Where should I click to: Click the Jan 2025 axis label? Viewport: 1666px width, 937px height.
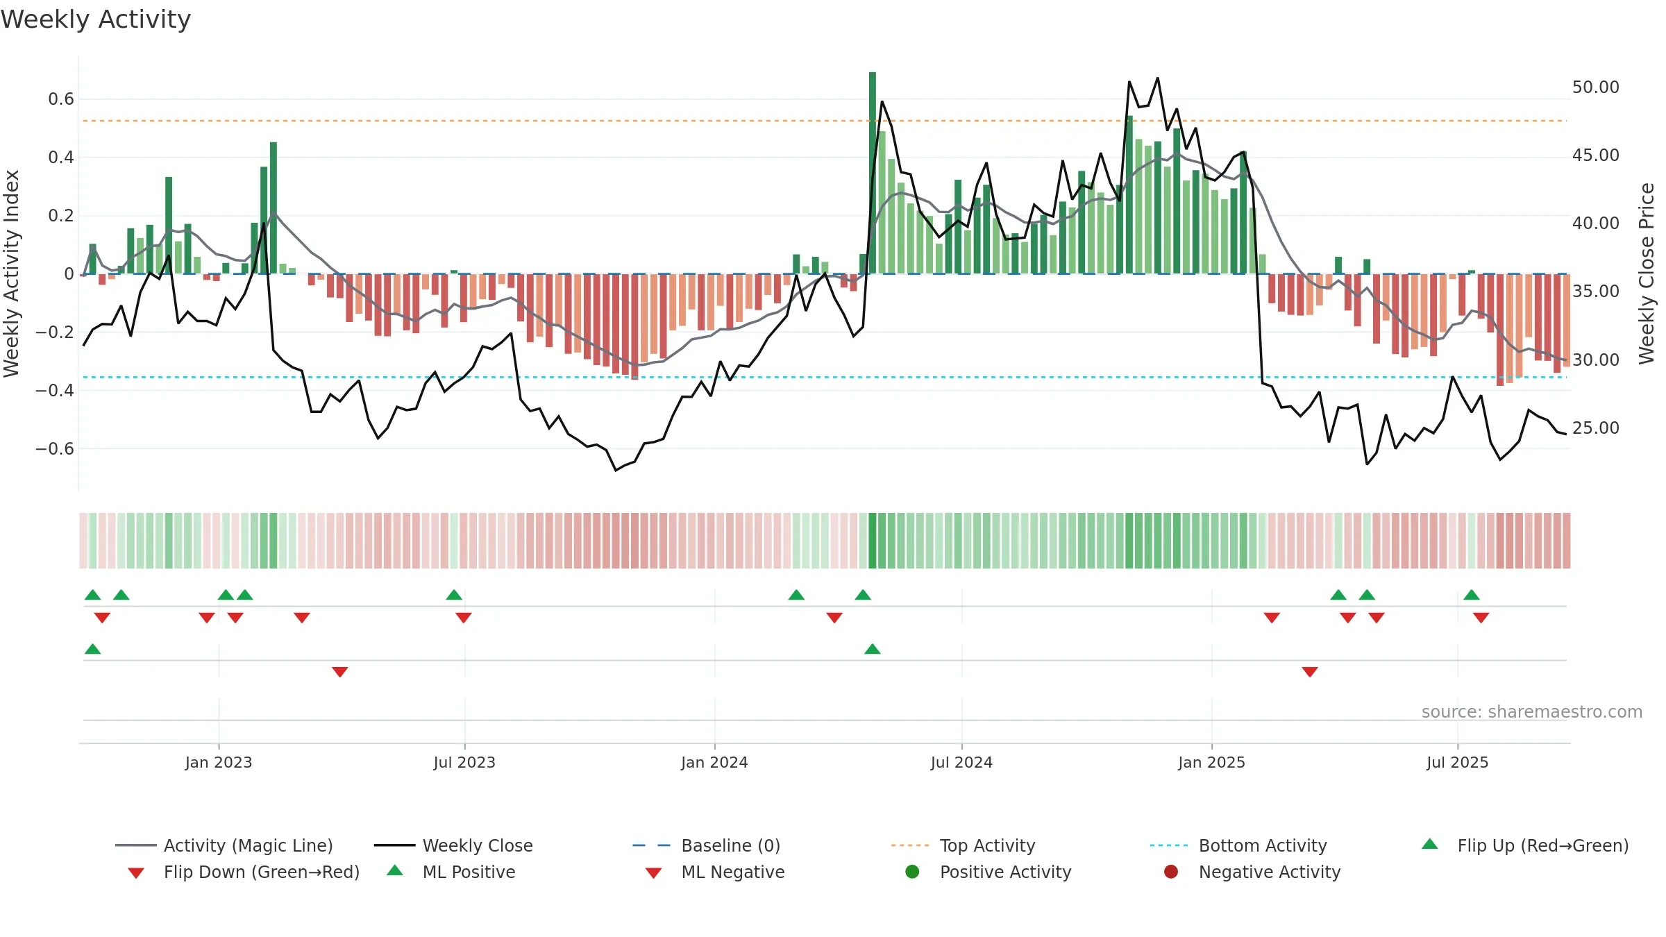1211,762
